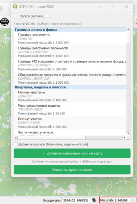Viewport: 137px width, 204px height.
Task: Click horizontal scrollbar right arrow
Action: pyautogui.click(x=124, y=137)
